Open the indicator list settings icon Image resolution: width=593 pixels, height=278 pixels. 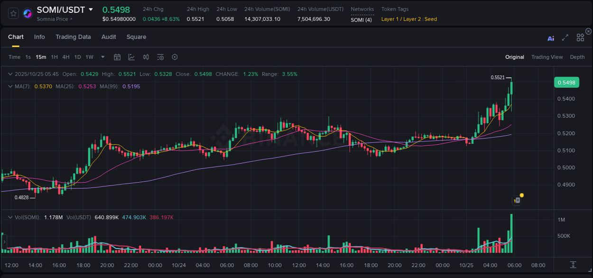pos(160,57)
